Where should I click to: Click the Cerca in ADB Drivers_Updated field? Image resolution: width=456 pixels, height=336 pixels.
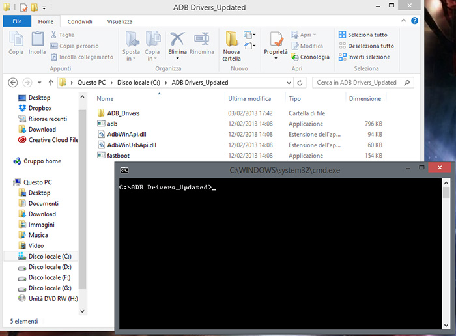point(363,83)
